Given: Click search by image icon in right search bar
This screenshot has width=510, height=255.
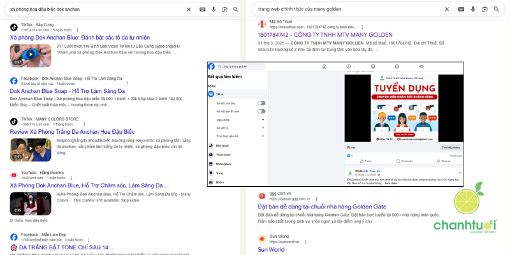Looking at the screenshot, I should pos(484,10).
